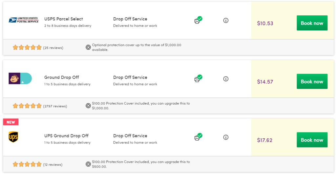Click printer icon on Ground Drop Off row

pyautogui.click(x=198, y=79)
